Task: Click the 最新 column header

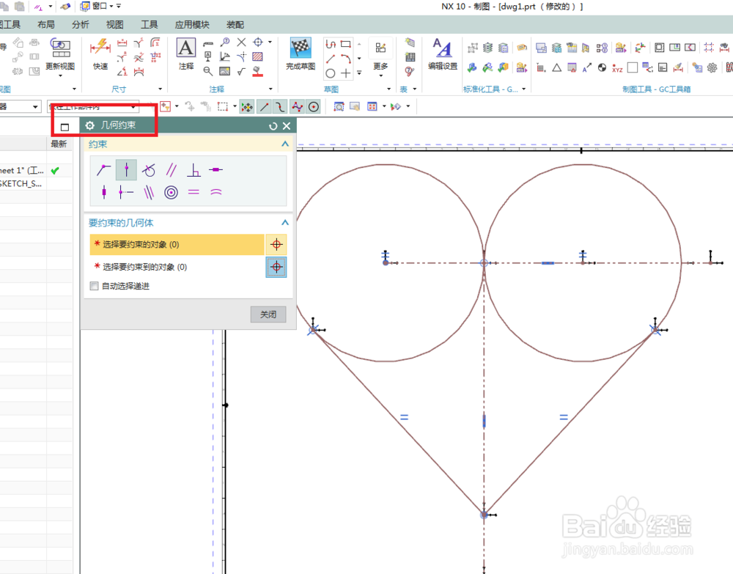Action: (x=59, y=144)
